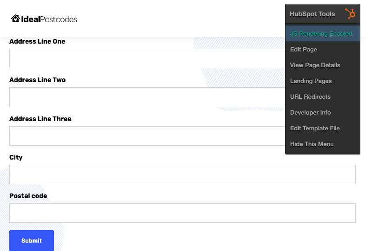The image size is (365, 251).
Task: Choose Edit Template File
Action: pyautogui.click(x=315, y=129)
